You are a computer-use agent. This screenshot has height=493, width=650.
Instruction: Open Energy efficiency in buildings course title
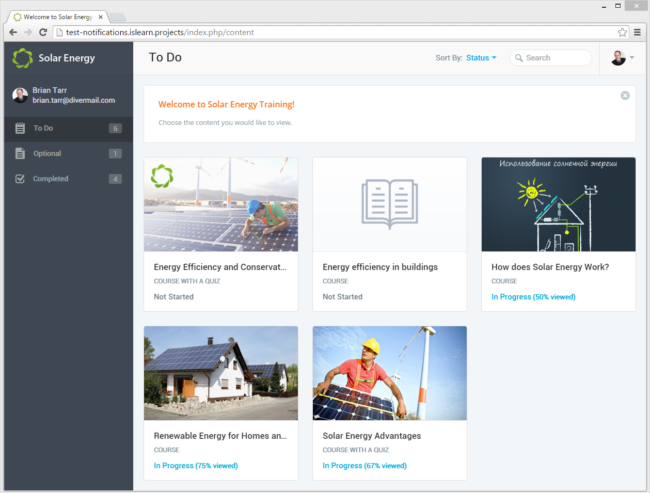(380, 267)
